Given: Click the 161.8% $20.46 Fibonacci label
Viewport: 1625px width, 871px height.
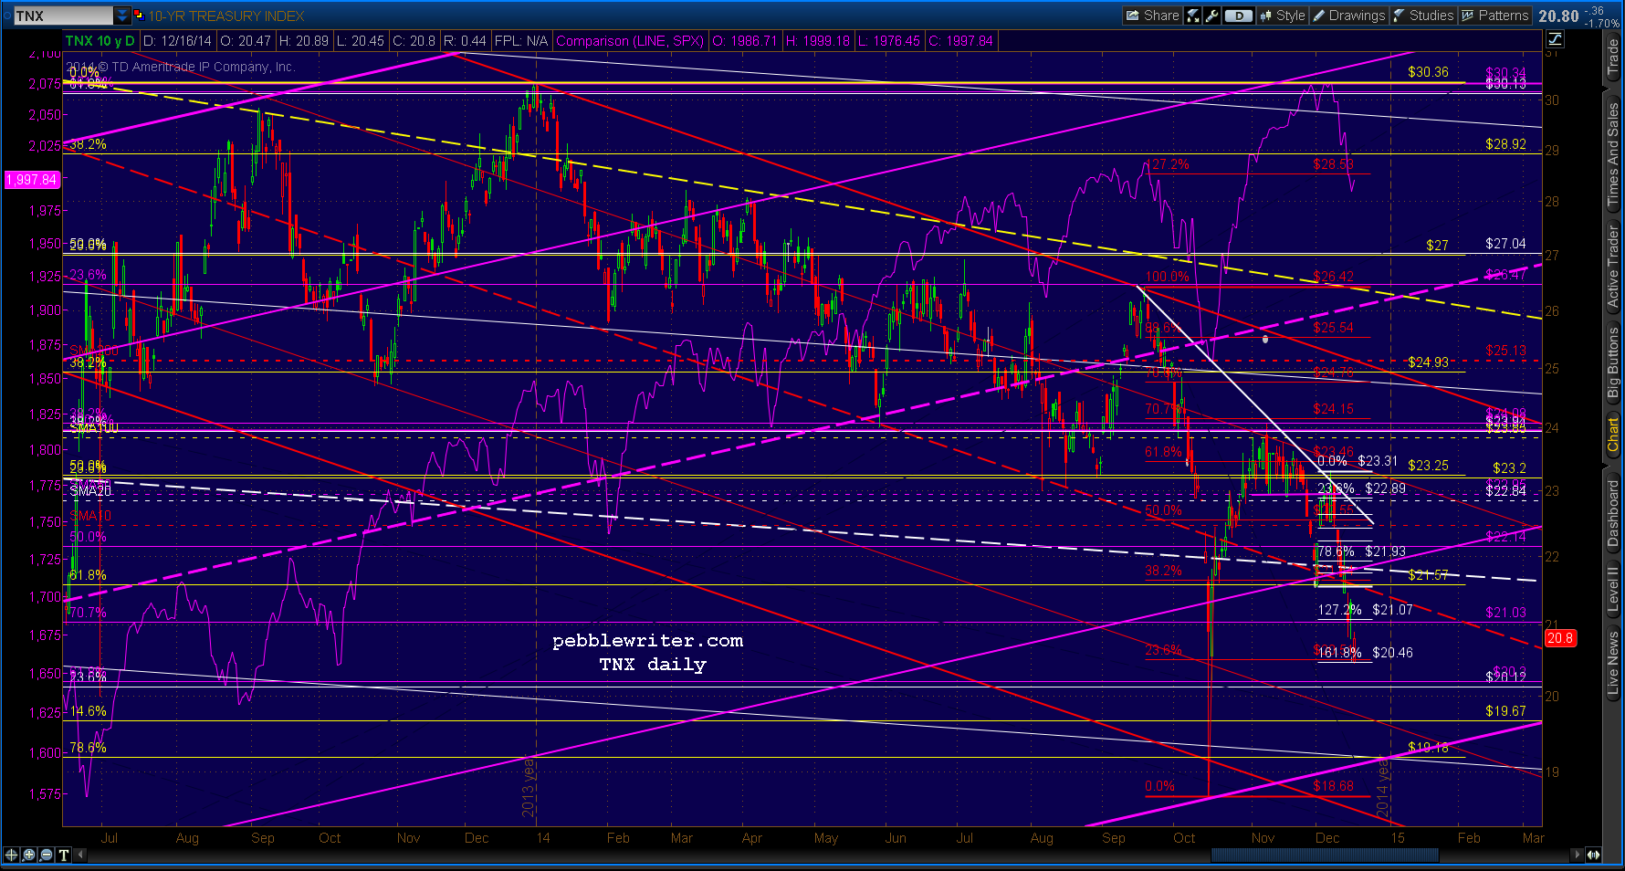Looking at the screenshot, I should pos(1365,652).
